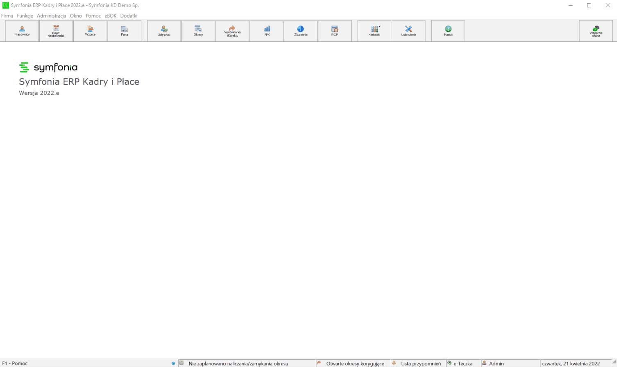Open the Firma toolbar button
Image resolution: width=617 pixels, height=367 pixels.
[125, 31]
